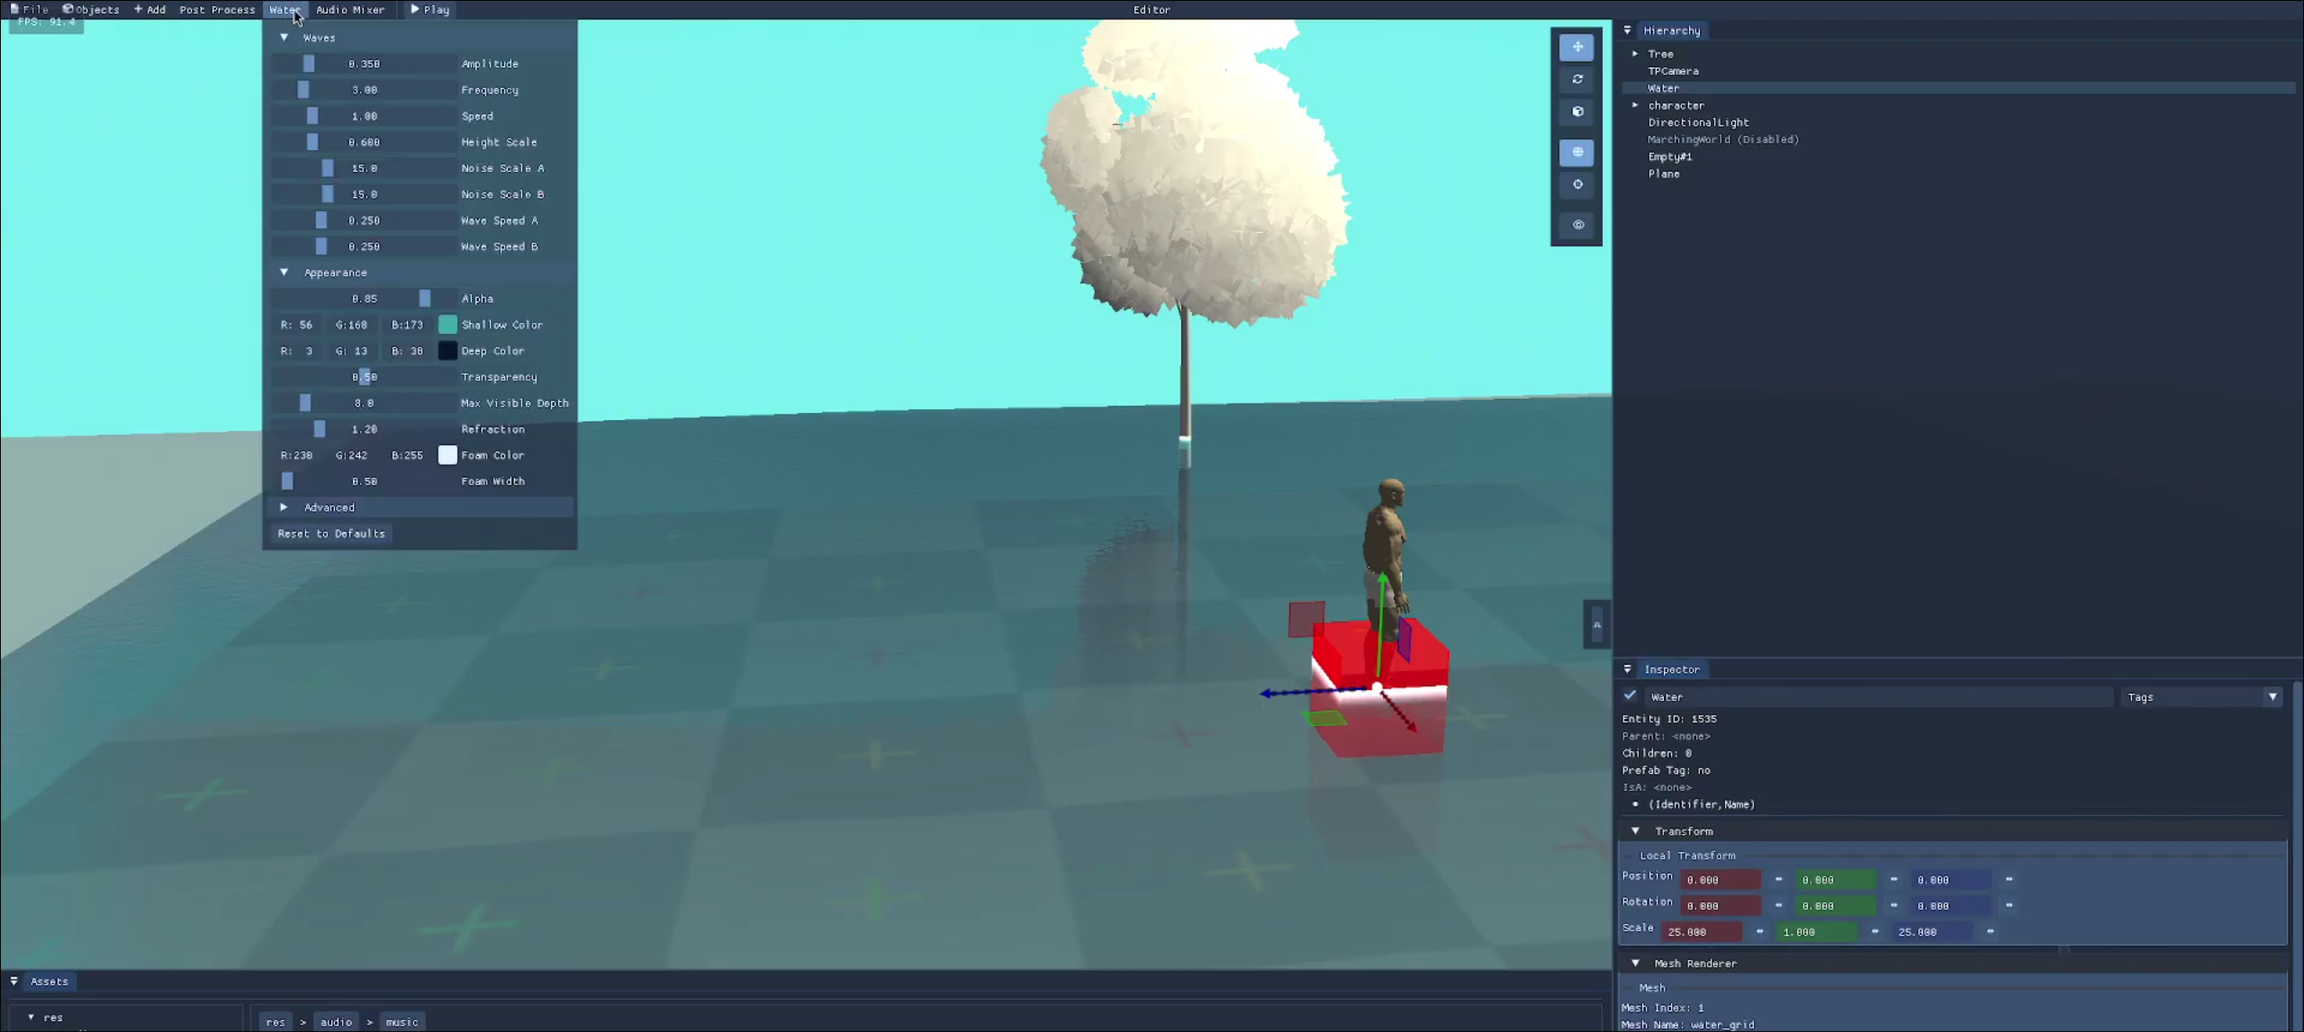The height and width of the screenshot is (1032, 2304).
Task: Click the Hierarchy panel filter icon
Action: click(x=1627, y=31)
